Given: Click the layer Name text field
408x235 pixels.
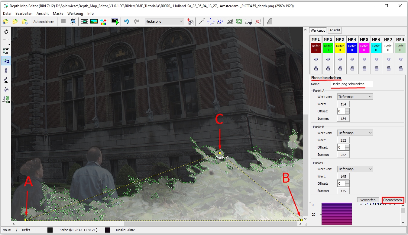Looking at the screenshot, I should 352,84.
